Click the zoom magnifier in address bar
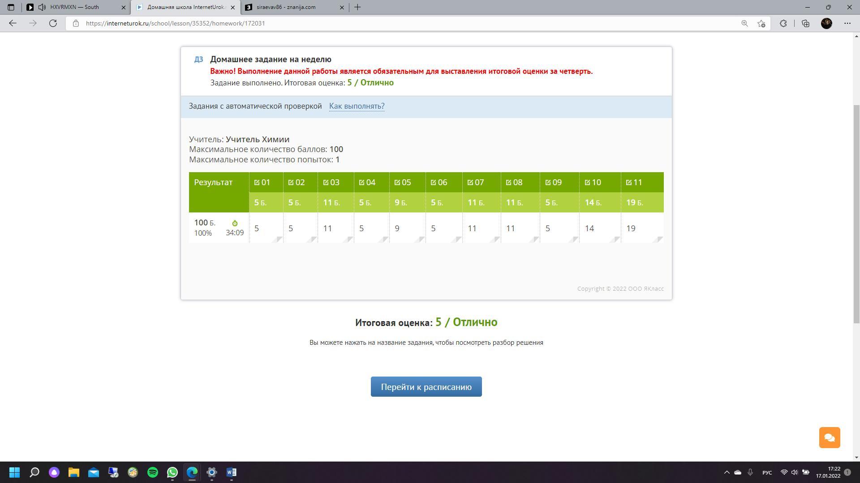This screenshot has height=483, width=860. [744, 23]
